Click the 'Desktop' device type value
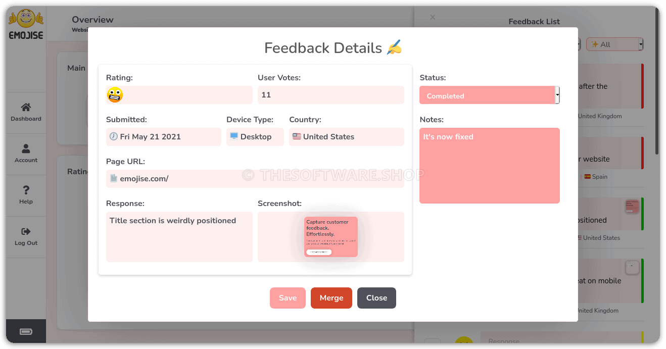The height and width of the screenshot is (349, 666). 256,137
